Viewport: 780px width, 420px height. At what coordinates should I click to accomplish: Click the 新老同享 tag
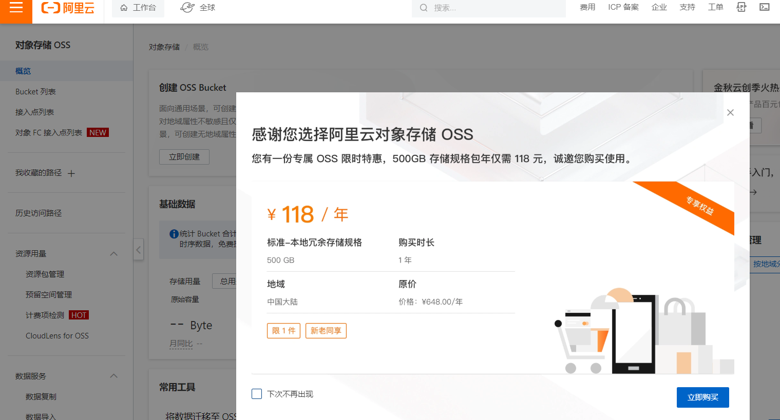pyautogui.click(x=326, y=331)
